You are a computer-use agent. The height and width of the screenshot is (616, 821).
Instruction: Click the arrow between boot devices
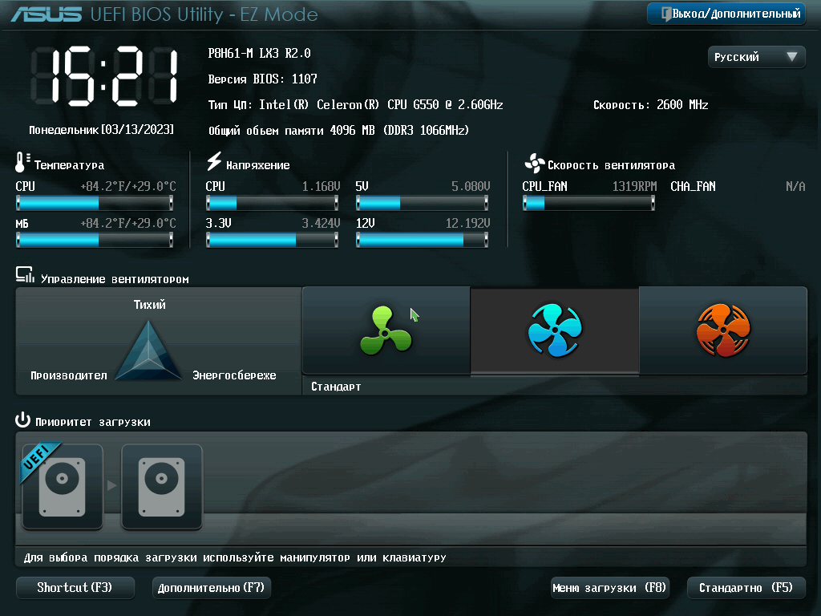tap(112, 485)
